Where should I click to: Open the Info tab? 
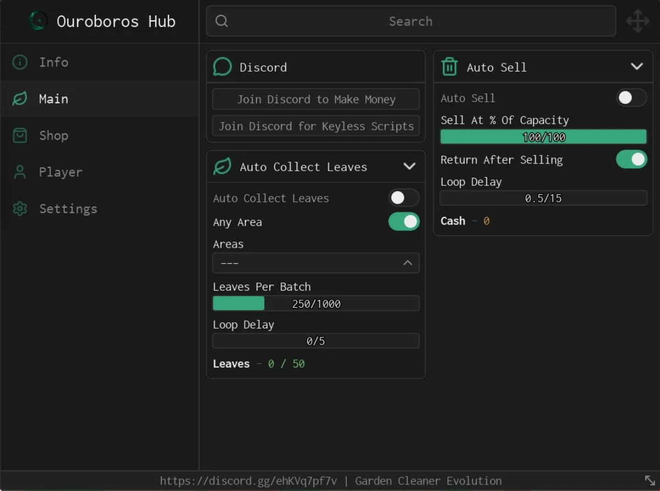click(x=99, y=62)
